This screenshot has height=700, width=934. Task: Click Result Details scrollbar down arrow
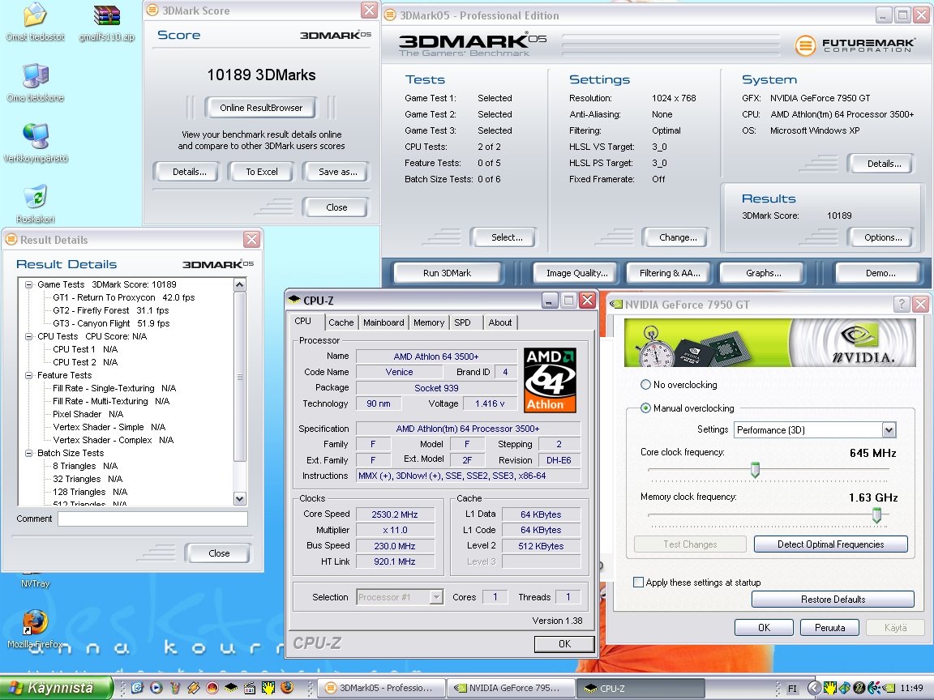[x=239, y=499]
